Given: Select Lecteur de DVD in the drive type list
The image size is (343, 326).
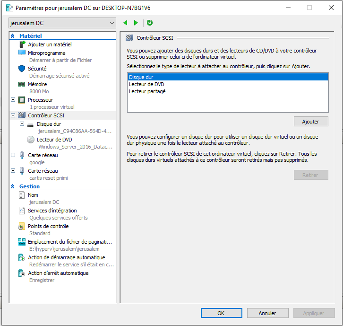Looking at the screenshot, I should [x=228, y=84].
